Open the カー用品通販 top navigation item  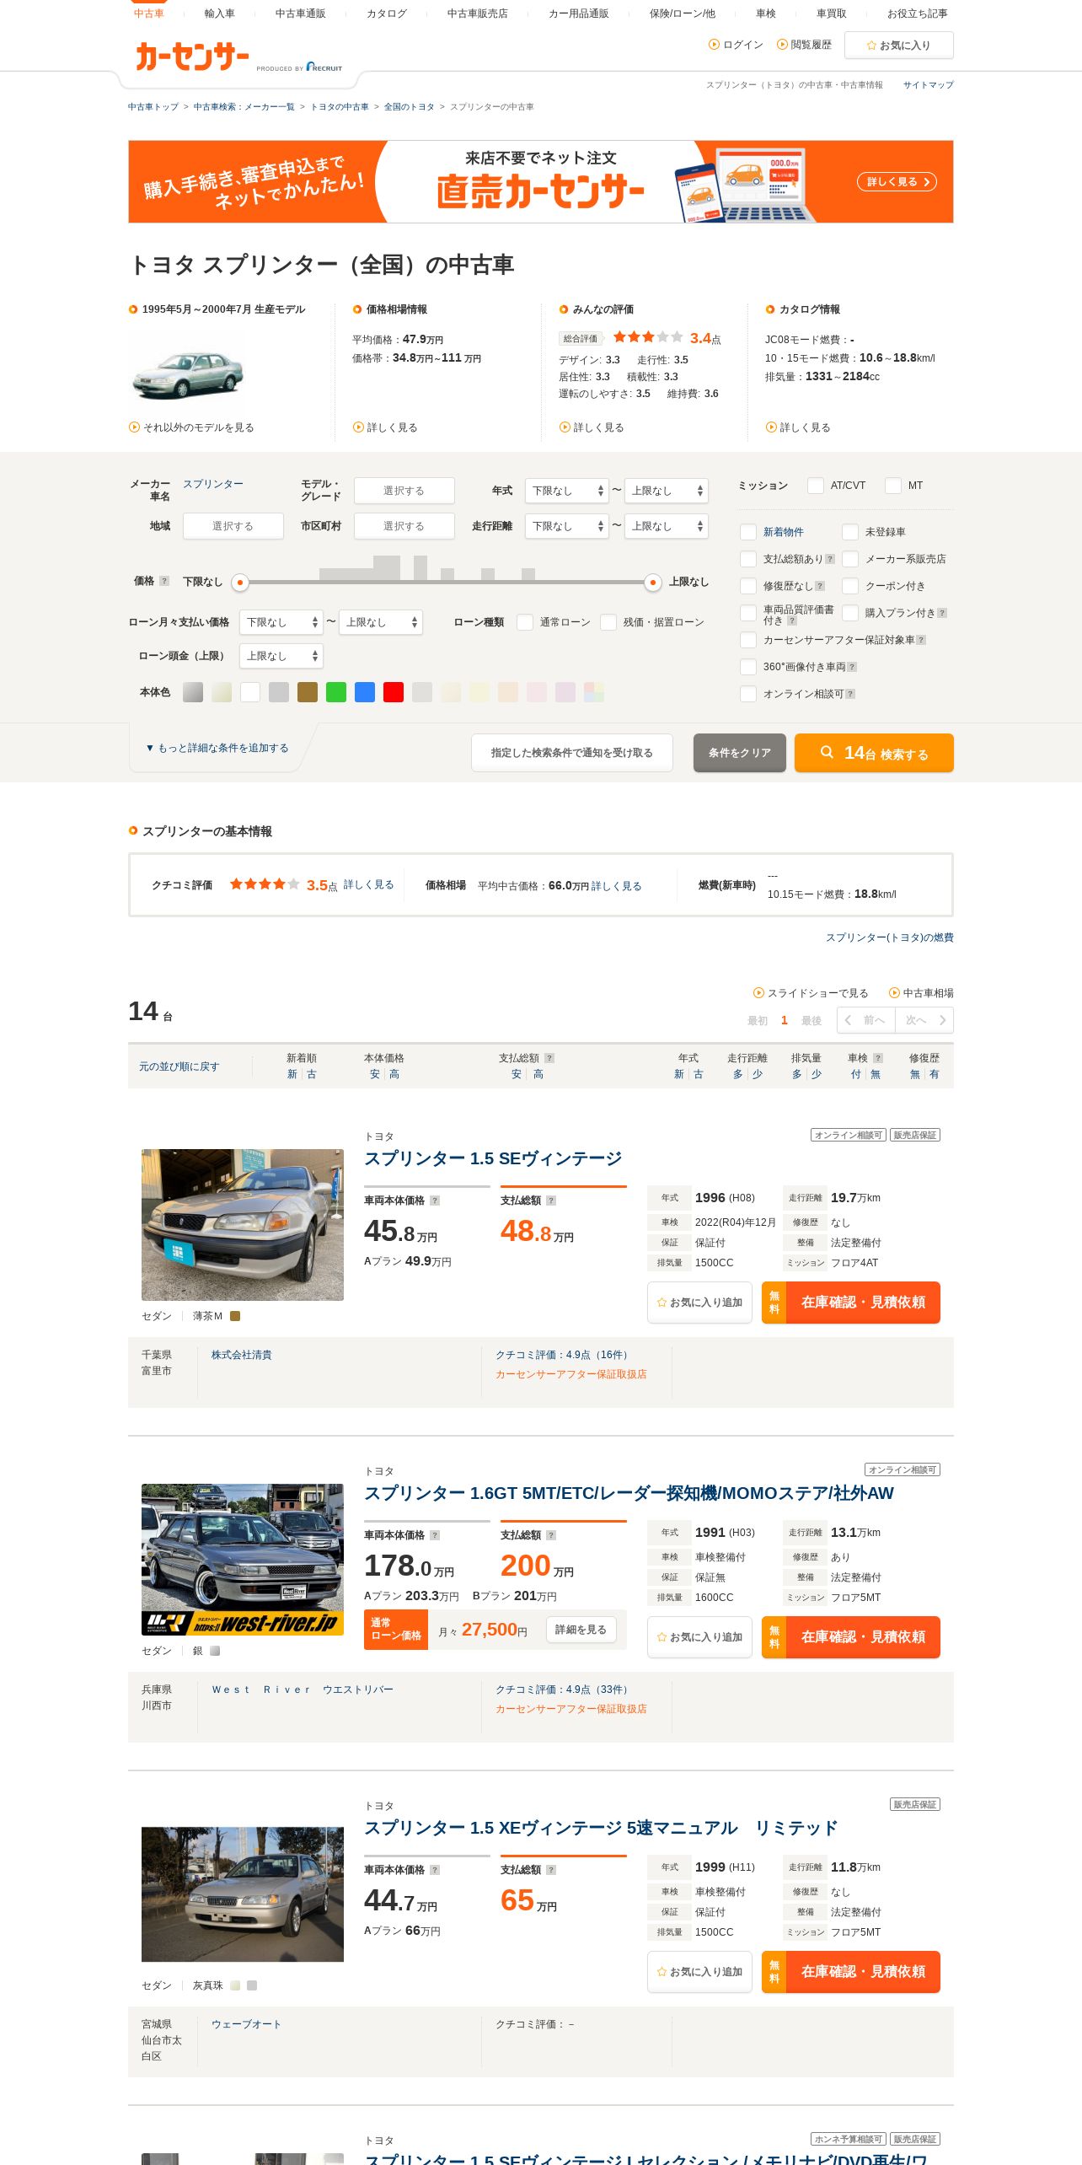[x=578, y=13]
